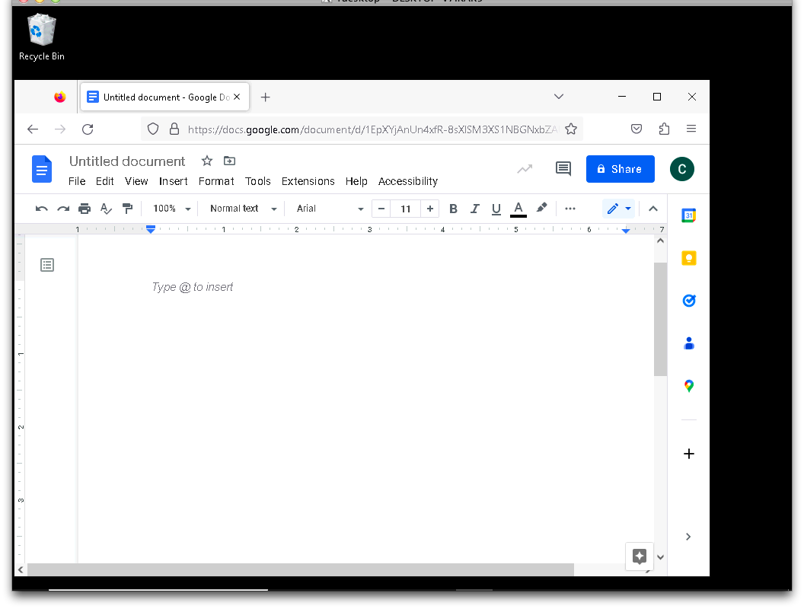Open the Accessibility menu
Screen dimensions: 804x609
point(408,181)
